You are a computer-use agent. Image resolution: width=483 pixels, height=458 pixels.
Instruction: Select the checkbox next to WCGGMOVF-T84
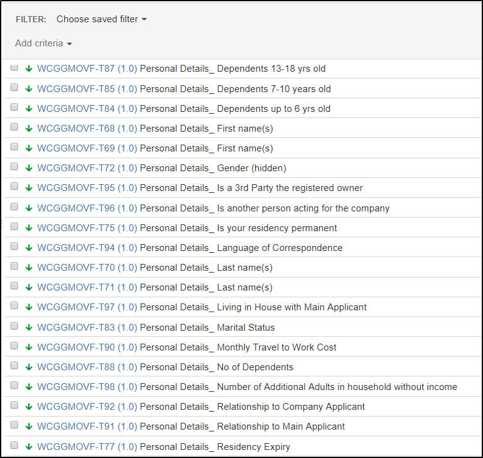point(14,108)
